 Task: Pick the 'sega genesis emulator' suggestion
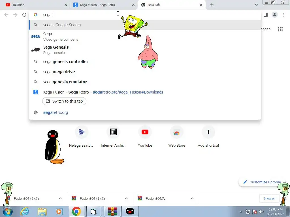pyautogui.click(x=145, y=82)
